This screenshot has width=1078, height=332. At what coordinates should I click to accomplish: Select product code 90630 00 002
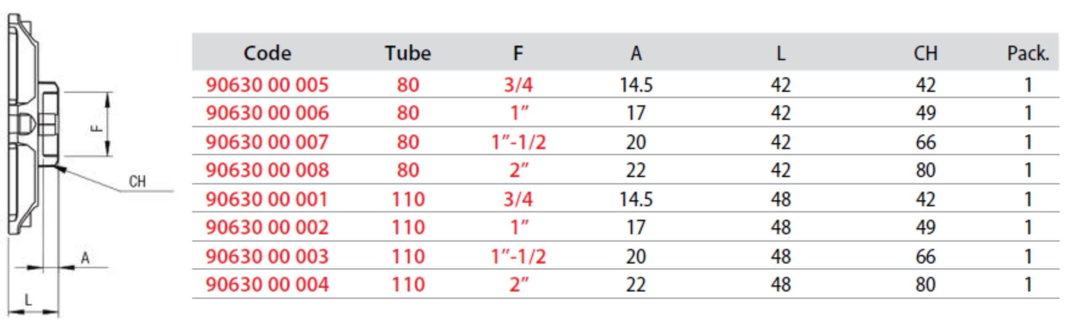267,227
